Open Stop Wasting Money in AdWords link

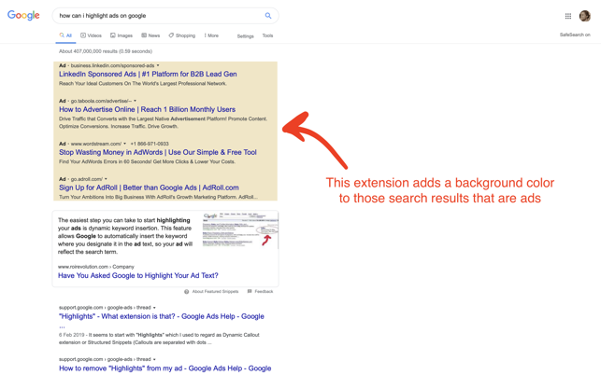click(158, 152)
